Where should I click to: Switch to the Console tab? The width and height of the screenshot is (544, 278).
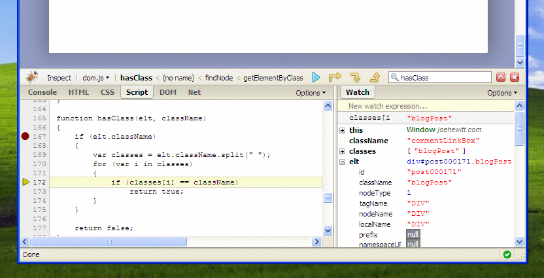(x=42, y=92)
